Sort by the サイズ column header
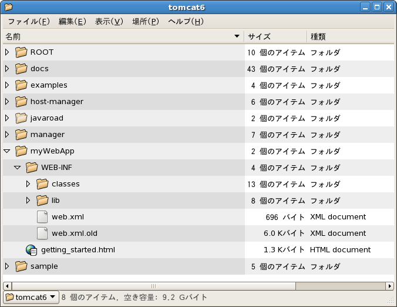The height and width of the screenshot is (307, 397). (x=275, y=36)
